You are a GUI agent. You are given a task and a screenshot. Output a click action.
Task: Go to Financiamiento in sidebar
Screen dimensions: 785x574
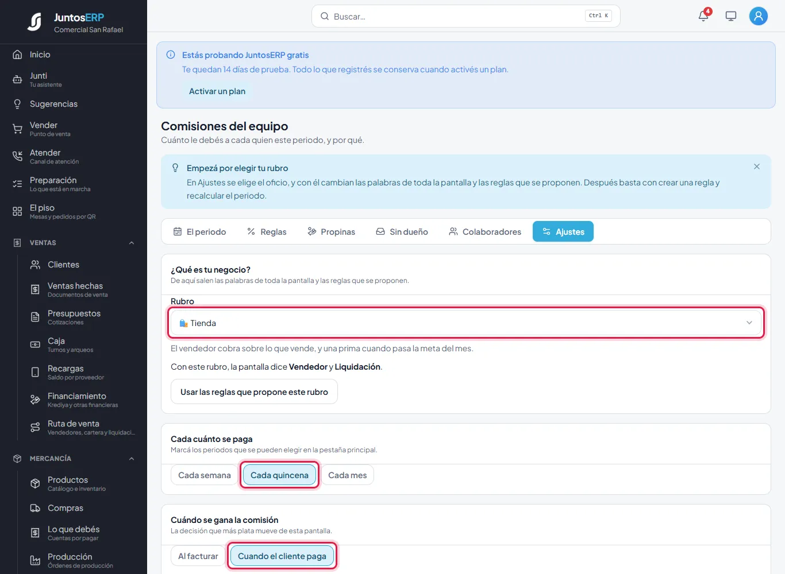[83, 400]
